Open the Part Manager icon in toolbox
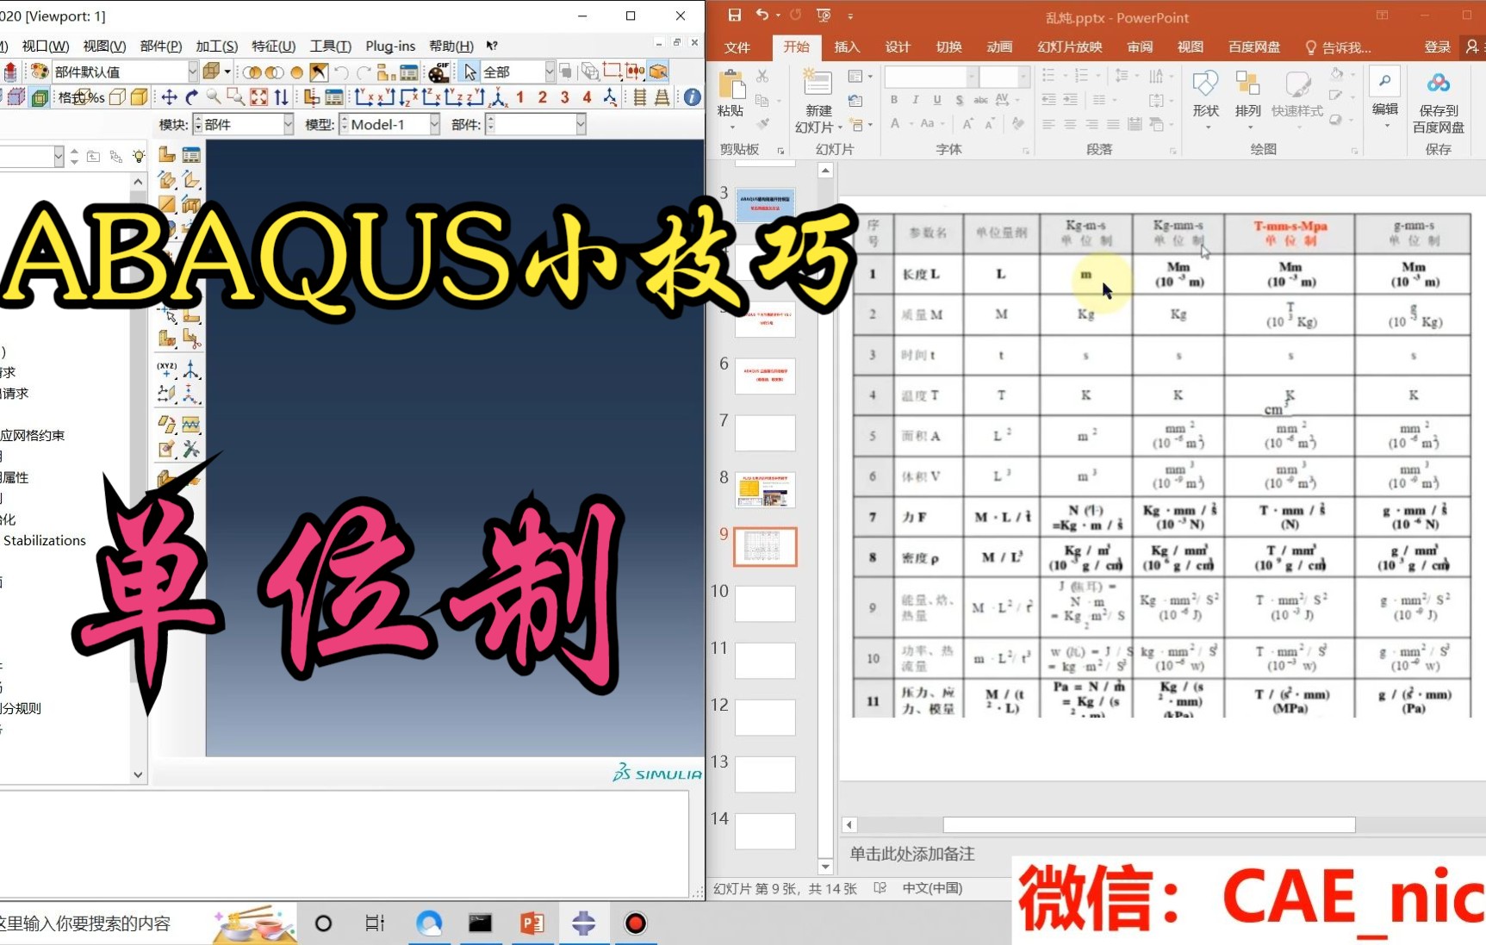The width and height of the screenshot is (1486, 945). pos(190,155)
